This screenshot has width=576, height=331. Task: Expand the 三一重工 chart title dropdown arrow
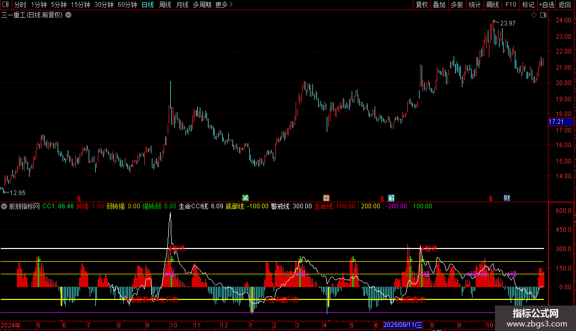68,15
